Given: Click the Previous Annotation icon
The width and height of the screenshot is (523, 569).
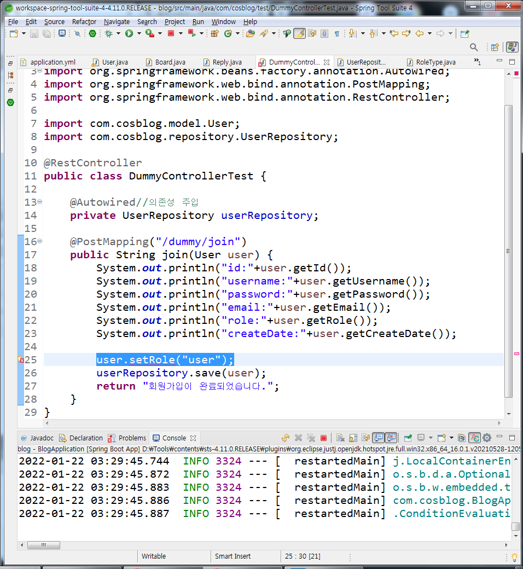Looking at the screenshot, I should (373, 34).
